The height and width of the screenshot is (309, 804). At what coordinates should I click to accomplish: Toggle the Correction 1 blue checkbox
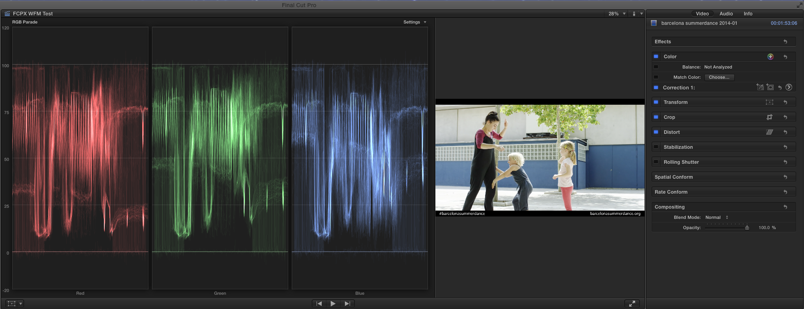pos(656,87)
